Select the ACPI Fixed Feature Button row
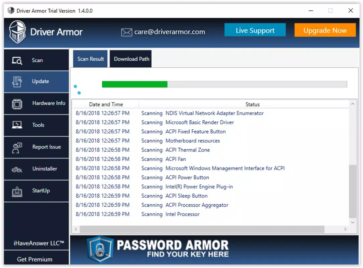This screenshot has width=363, height=268. pos(210,132)
